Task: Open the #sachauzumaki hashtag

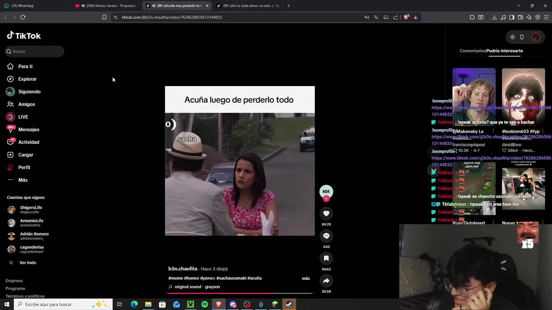Action: pyautogui.click(x=231, y=278)
